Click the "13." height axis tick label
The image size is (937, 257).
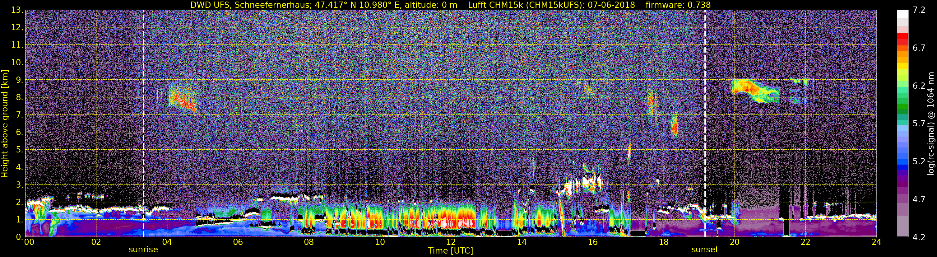click(17, 10)
